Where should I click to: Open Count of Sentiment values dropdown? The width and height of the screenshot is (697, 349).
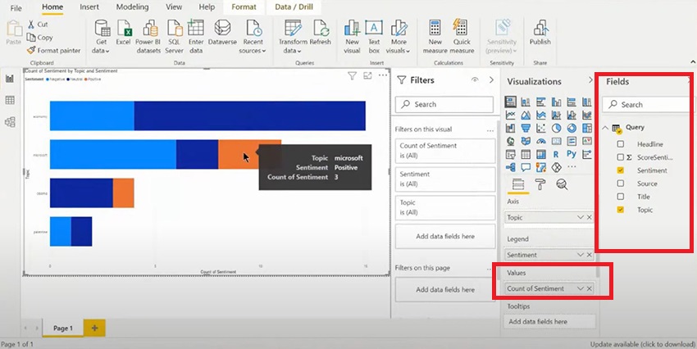[580, 288]
